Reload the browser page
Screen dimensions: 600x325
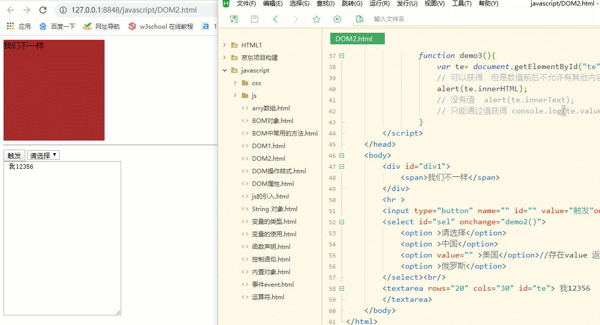[x=43, y=10]
